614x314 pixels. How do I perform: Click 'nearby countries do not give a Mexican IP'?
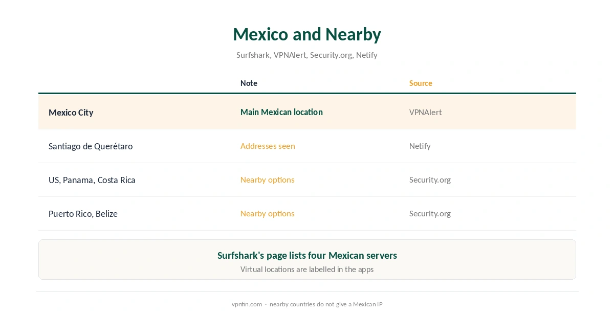(326, 304)
